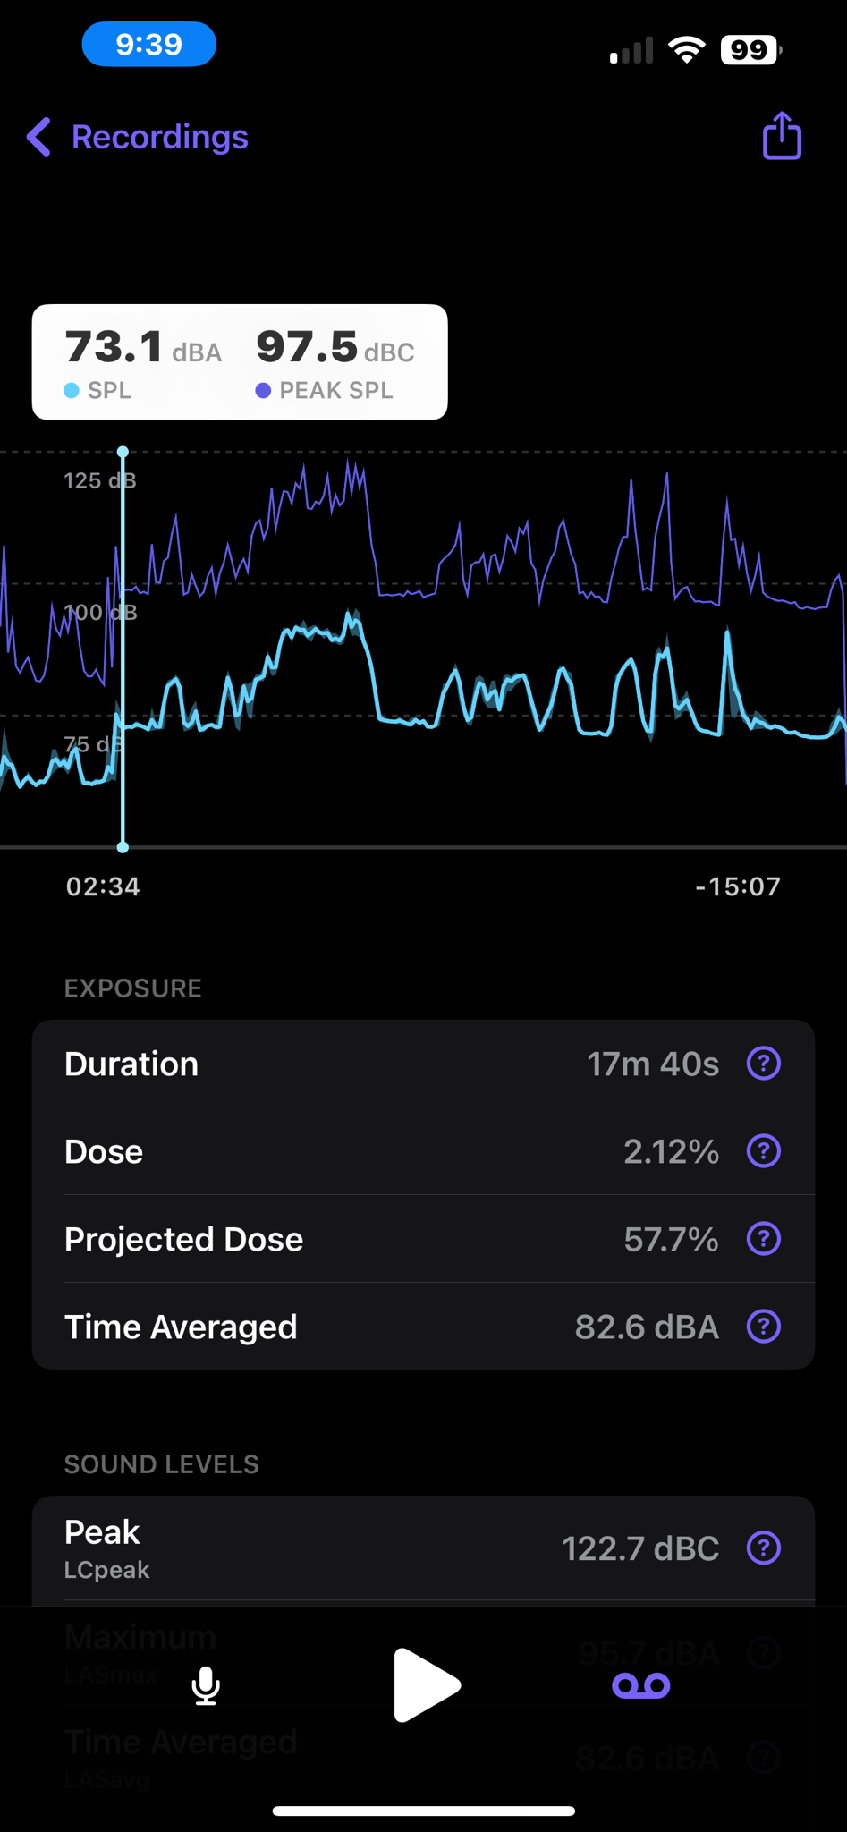Tap the remaining time -15:07 label
This screenshot has height=1832, width=847.
coord(738,886)
